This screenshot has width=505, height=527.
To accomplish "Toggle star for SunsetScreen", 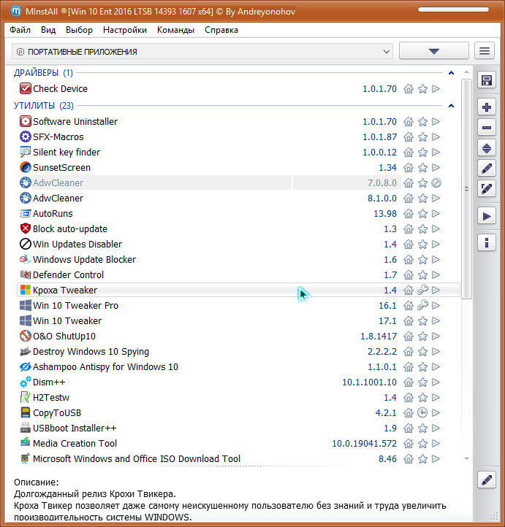I will pos(422,168).
